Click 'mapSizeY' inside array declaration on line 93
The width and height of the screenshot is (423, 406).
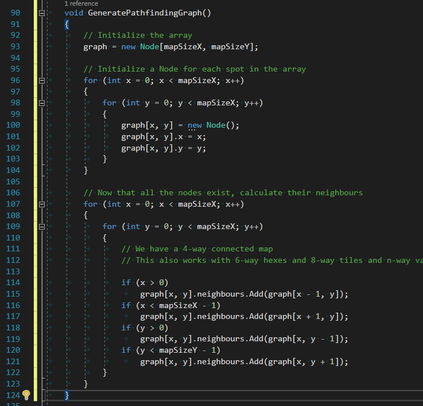230,46
